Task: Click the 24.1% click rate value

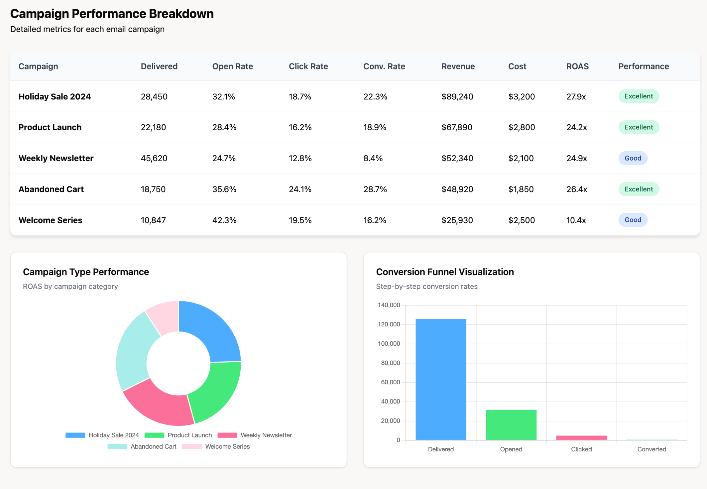Action: tap(300, 189)
